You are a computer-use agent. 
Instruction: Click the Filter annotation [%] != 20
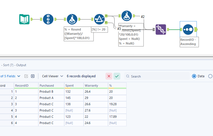[99, 29]
